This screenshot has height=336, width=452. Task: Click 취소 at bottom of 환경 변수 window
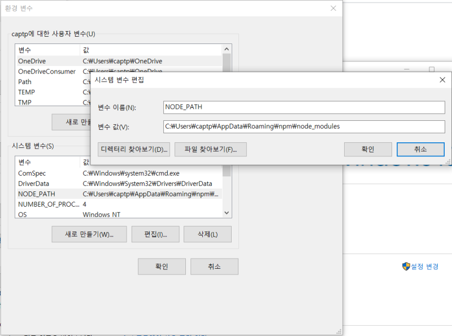pyautogui.click(x=214, y=267)
